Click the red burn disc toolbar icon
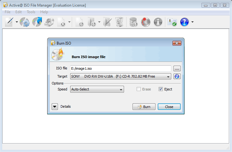 click(145, 22)
